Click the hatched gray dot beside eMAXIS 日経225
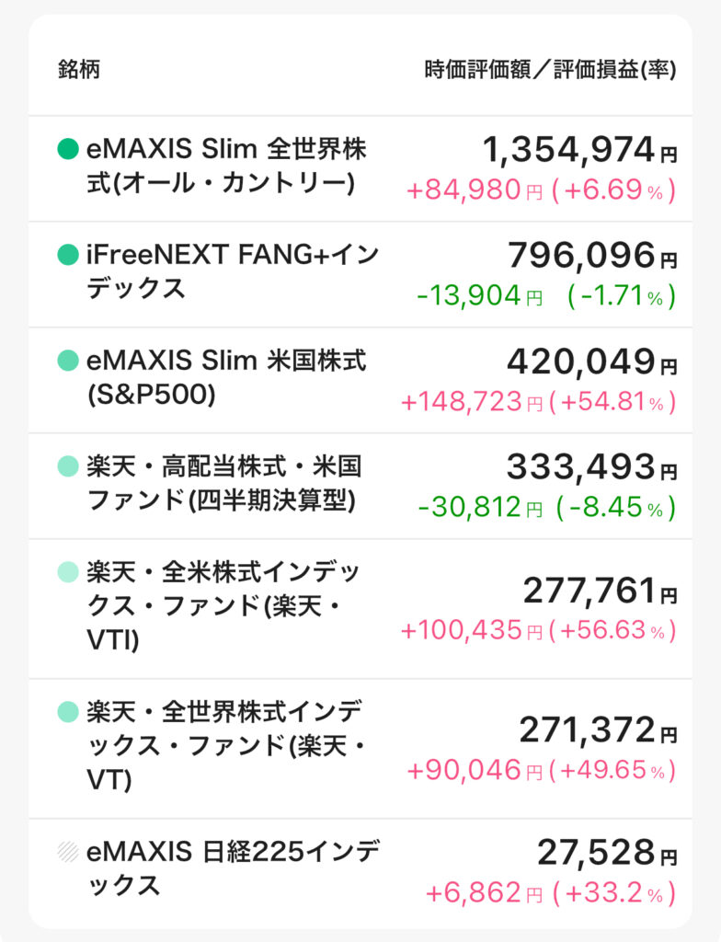The width and height of the screenshot is (721, 942). [x=68, y=851]
